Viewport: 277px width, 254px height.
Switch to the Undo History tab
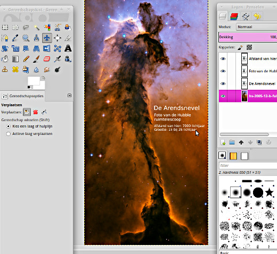257,16
